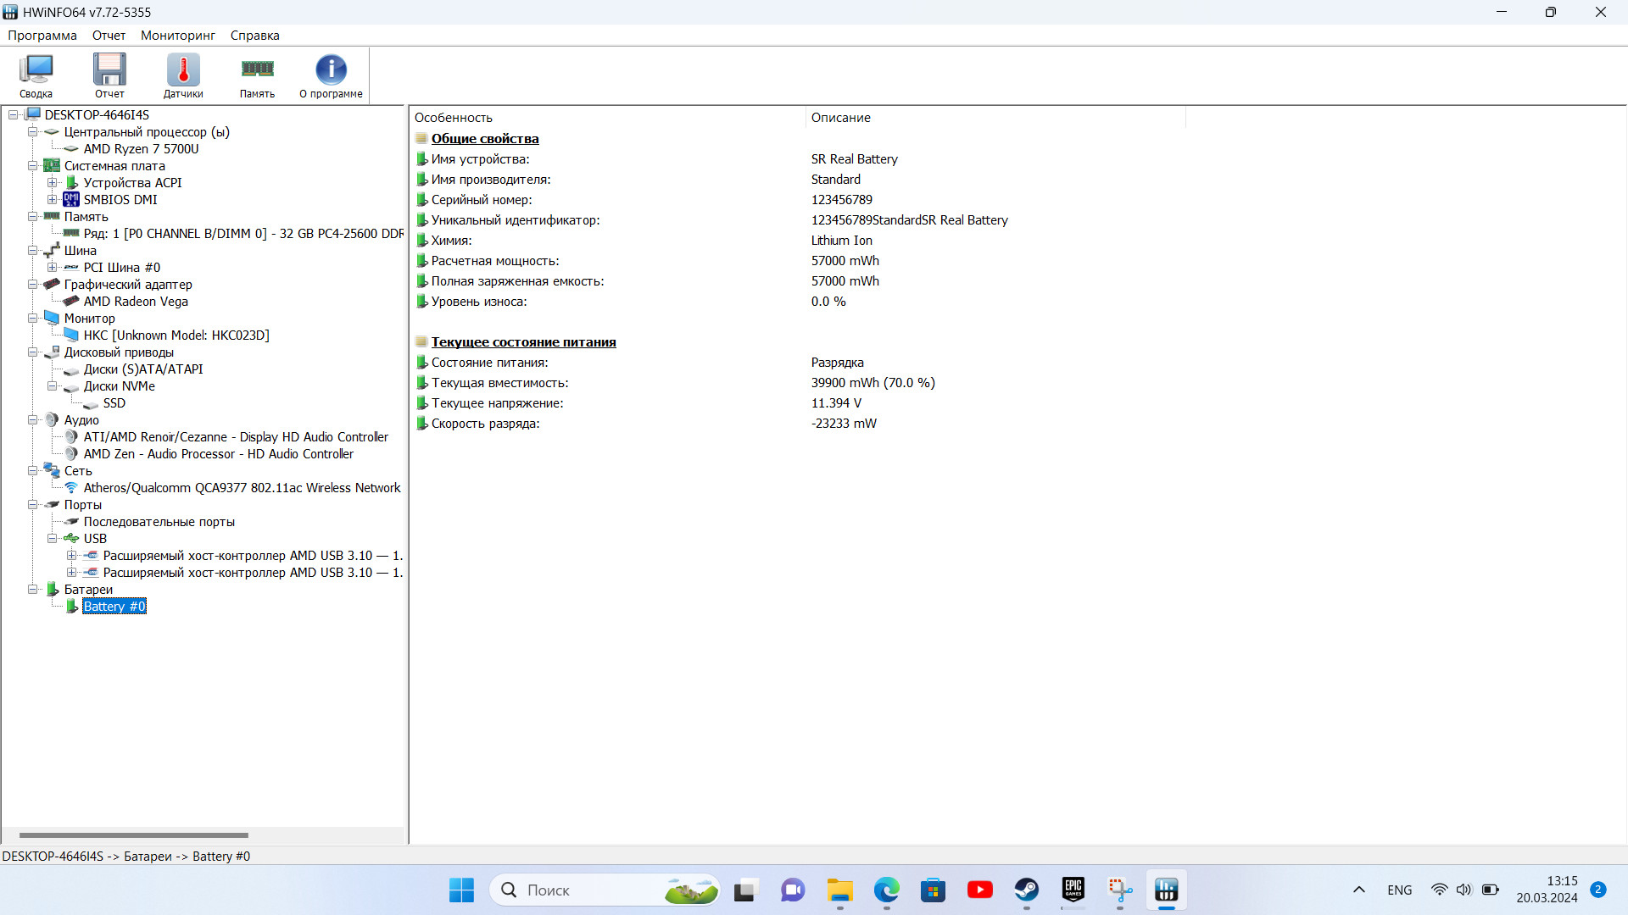Expand the SMBIOS DMI node
Viewport: 1628px width, 915px height.
click(x=52, y=200)
